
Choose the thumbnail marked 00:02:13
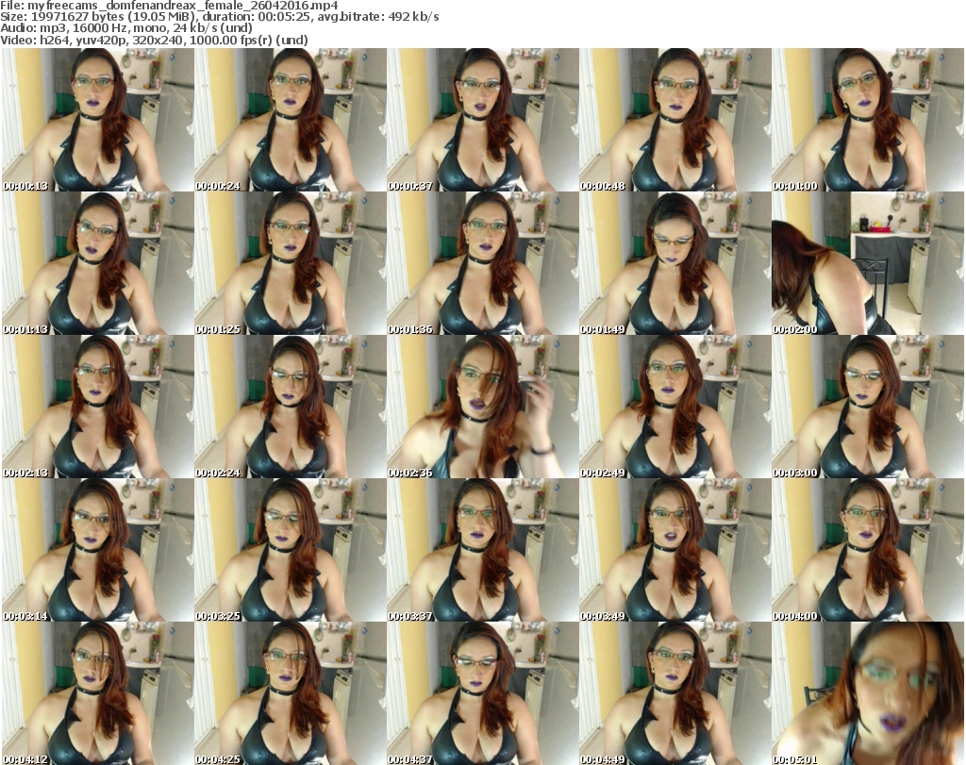(98, 407)
